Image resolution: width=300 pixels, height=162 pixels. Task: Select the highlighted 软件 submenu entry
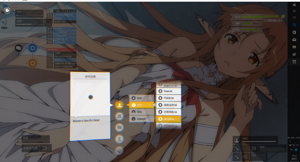pos(141,105)
